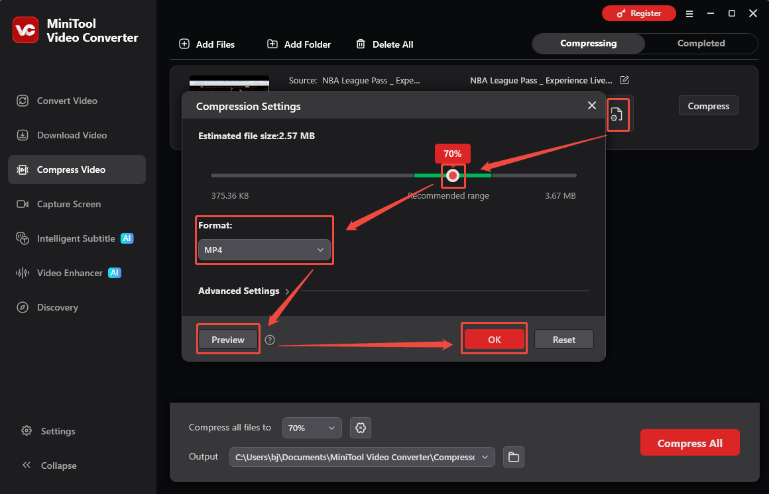The width and height of the screenshot is (769, 494).
Task: Click the video thumbnail in the list
Action: point(229,83)
